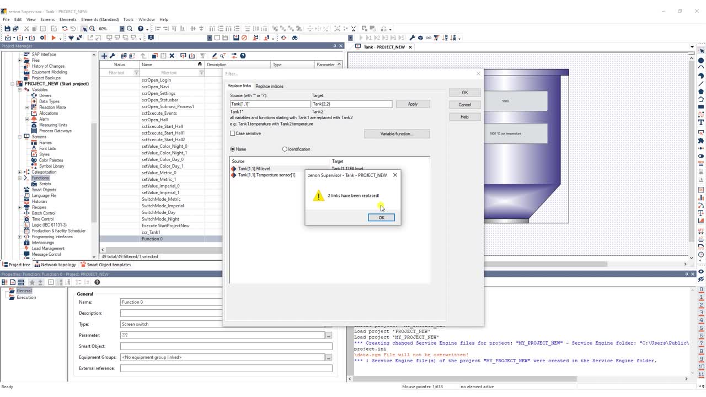706x397 pixels.
Task: Open the Equipment Groups '...' browse button
Action: [329, 357]
